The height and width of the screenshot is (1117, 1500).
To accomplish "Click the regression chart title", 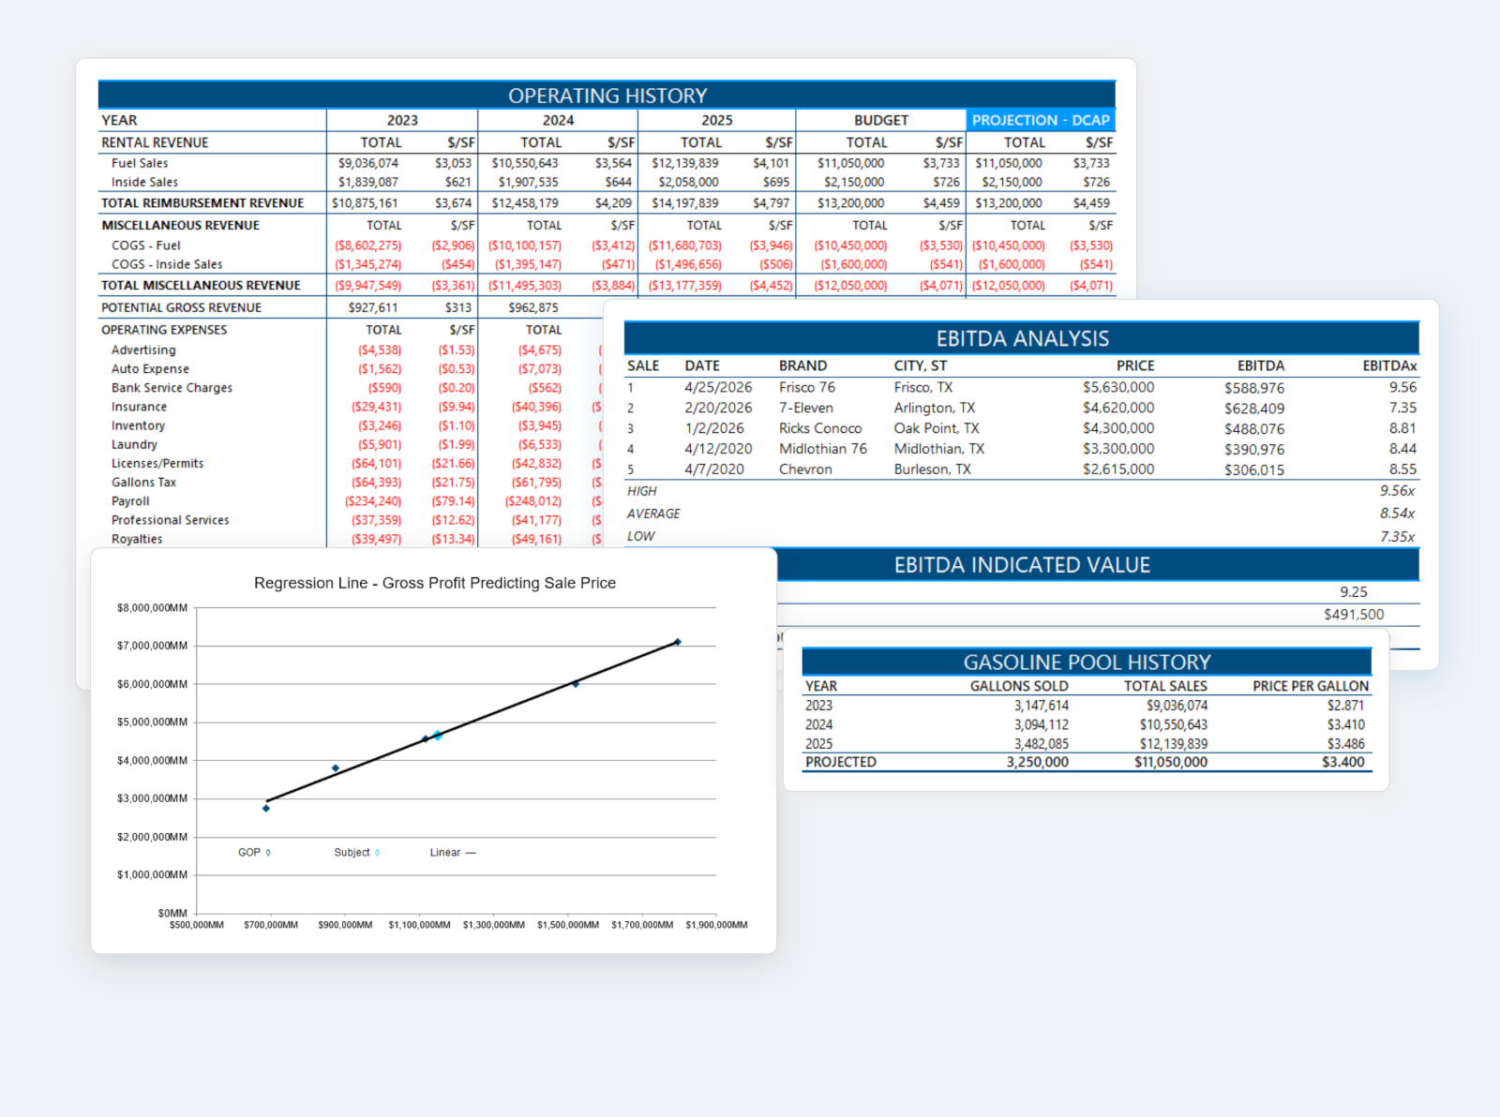I will pos(435,583).
